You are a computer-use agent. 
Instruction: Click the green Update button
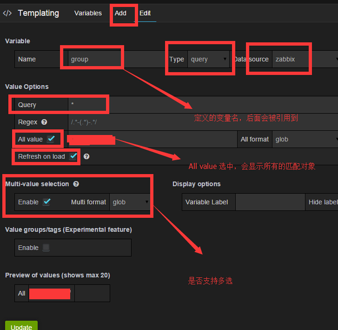click(x=21, y=325)
